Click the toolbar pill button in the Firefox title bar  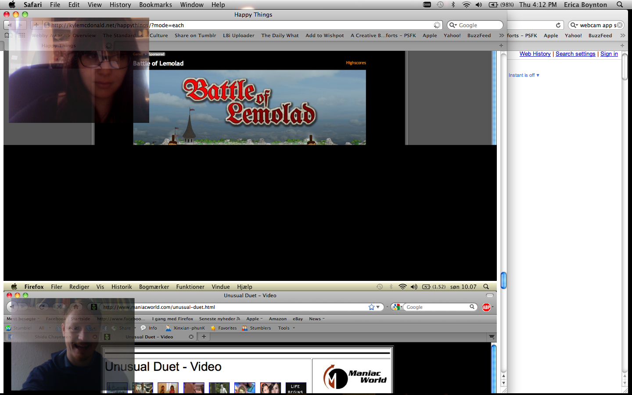490,295
